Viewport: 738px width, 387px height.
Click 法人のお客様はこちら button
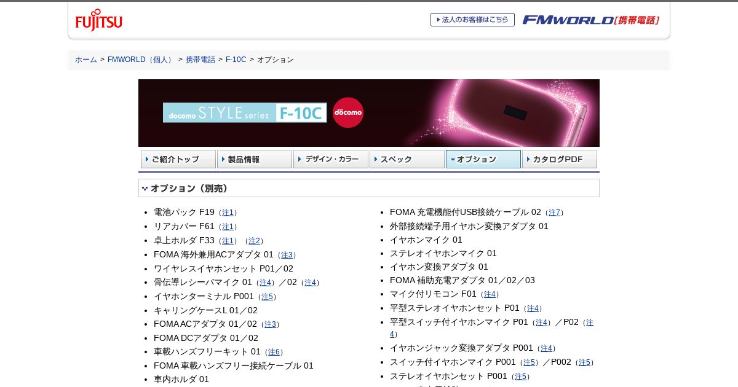pyautogui.click(x=472, y=20)
